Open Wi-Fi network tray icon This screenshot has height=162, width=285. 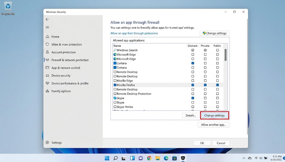point(256,158)
